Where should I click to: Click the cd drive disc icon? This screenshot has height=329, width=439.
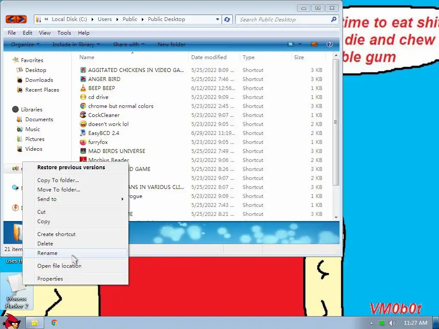pyautogui.click(x=83, y=97)
